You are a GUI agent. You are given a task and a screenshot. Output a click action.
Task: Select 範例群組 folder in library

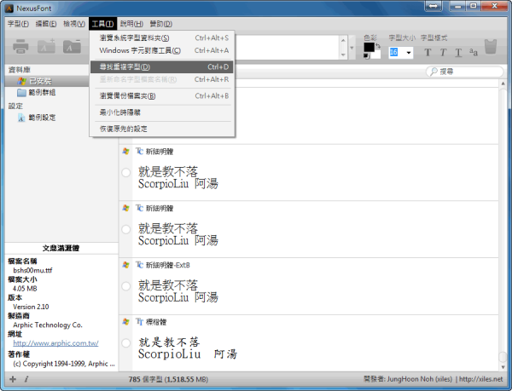pos(42,93)
